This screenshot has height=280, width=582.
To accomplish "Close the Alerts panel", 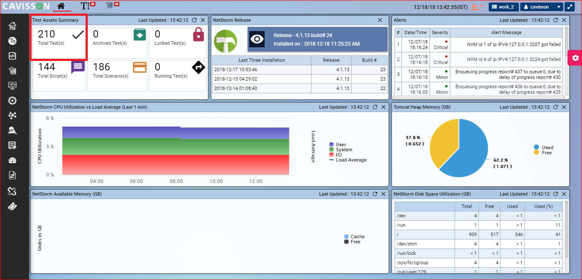I will coord(565,20).
